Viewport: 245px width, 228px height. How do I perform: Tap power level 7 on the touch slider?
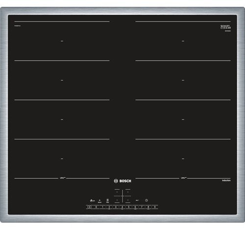pyautogui.click(x=142, y=207)
